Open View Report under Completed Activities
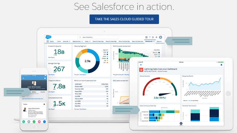Image resolution: width=237 pixels, height=133 pixels. (51, 109)
